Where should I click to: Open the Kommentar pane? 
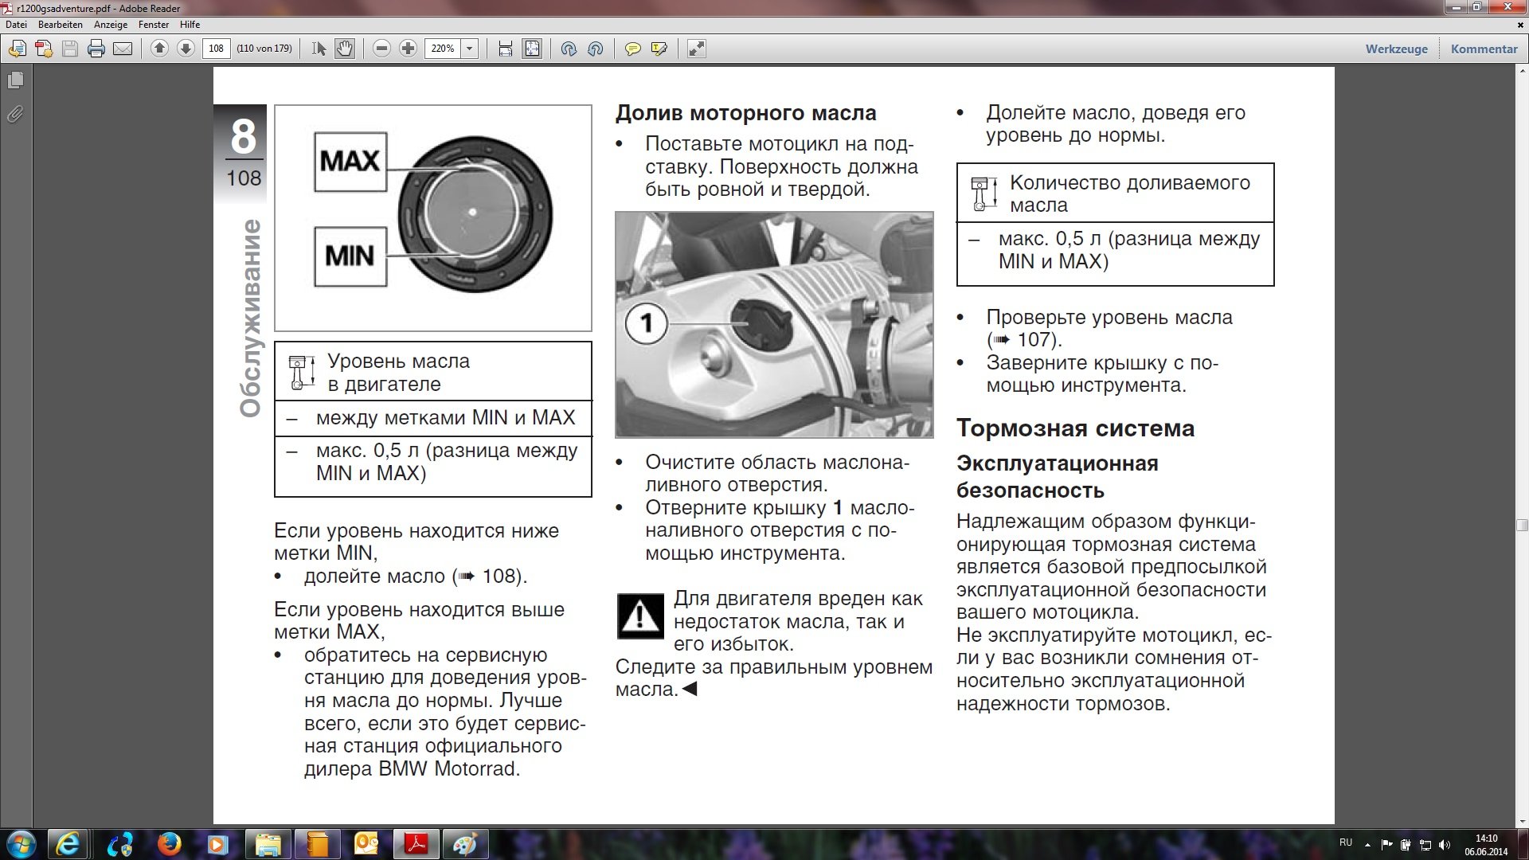(1484, 49)
